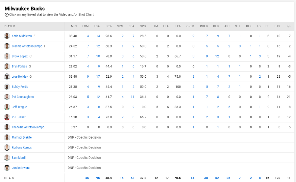The height and width of the screenshot is (182, 296).
Task: Click Bobby Portis' headshot image
Action: (x=7, y=87)
